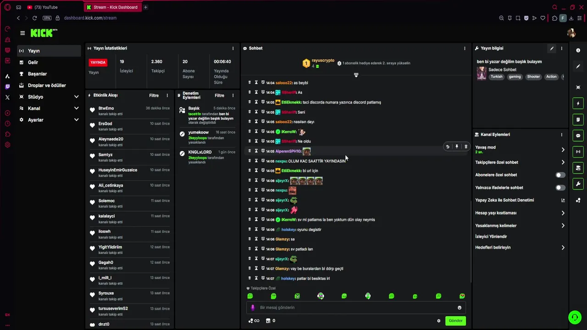Toggle Abonelere özel sohbet switch
587x330 pixels.
coord(560,175)
